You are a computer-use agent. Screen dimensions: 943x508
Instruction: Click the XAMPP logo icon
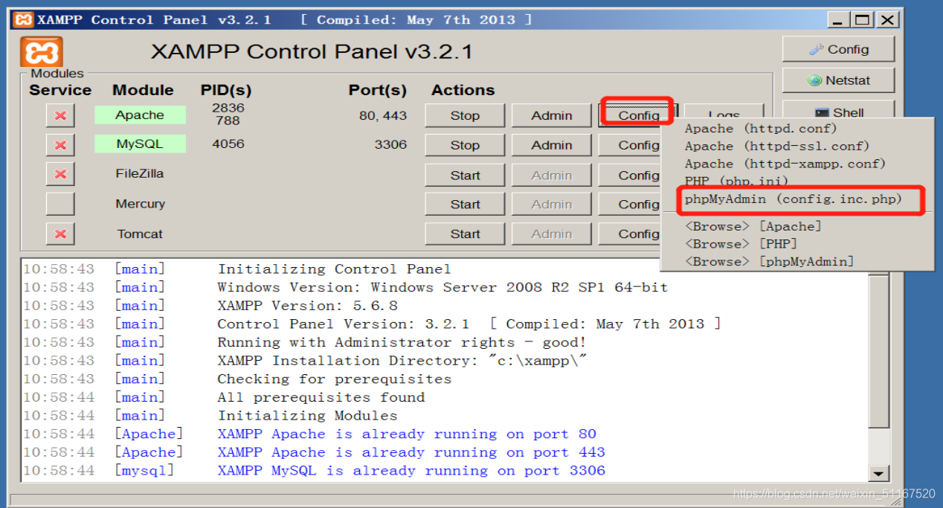[41, 51]
